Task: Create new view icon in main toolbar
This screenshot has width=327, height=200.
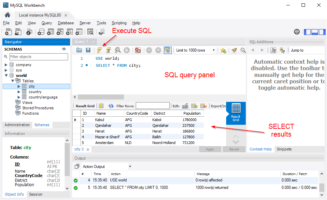Action: click(60, 32)
